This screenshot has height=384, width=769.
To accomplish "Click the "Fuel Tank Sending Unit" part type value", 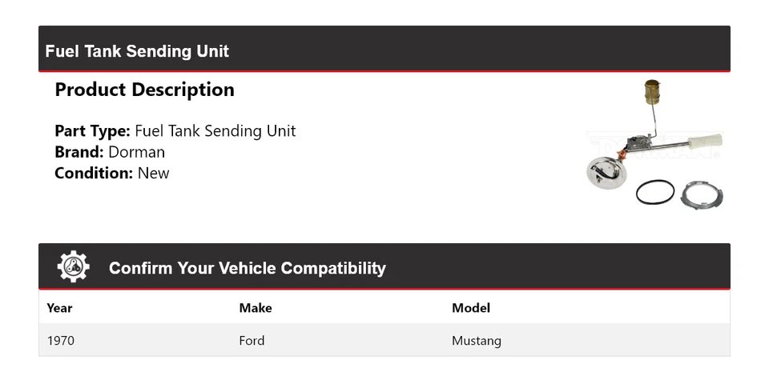I will tap(215, 131).
